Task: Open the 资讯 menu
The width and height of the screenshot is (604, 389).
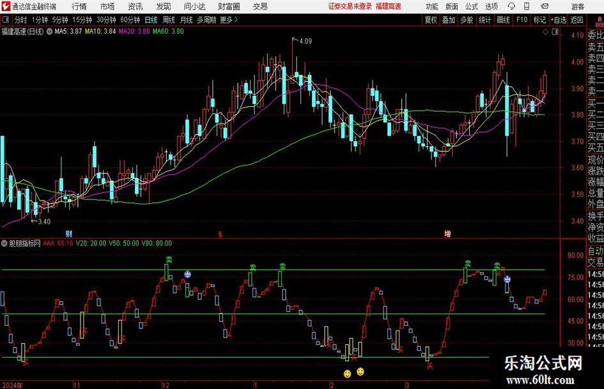Action: (136, 6)
